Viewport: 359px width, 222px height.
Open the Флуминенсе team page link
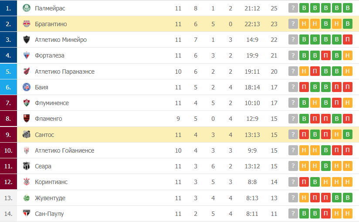coord(52,103)
